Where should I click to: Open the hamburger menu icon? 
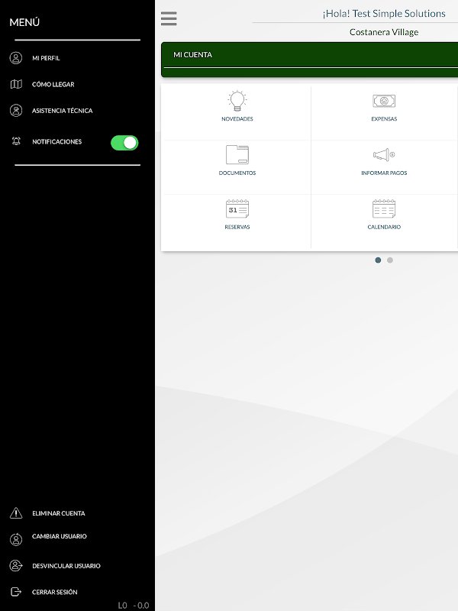(x=169, y=18)
